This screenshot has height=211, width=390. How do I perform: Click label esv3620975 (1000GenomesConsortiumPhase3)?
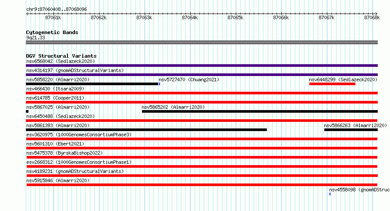pyautogui.click(x=79, y=135)
